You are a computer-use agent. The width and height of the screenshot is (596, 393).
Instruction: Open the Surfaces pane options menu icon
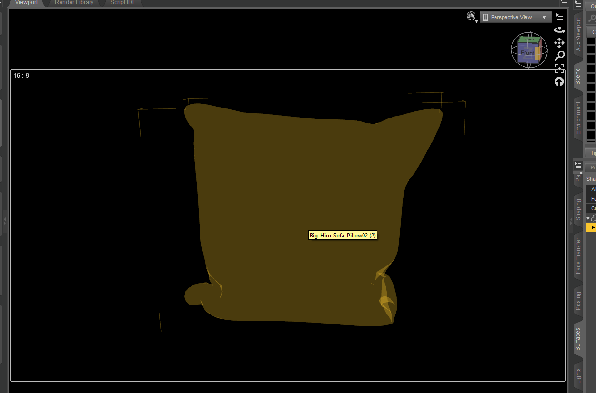click(578, 165)
